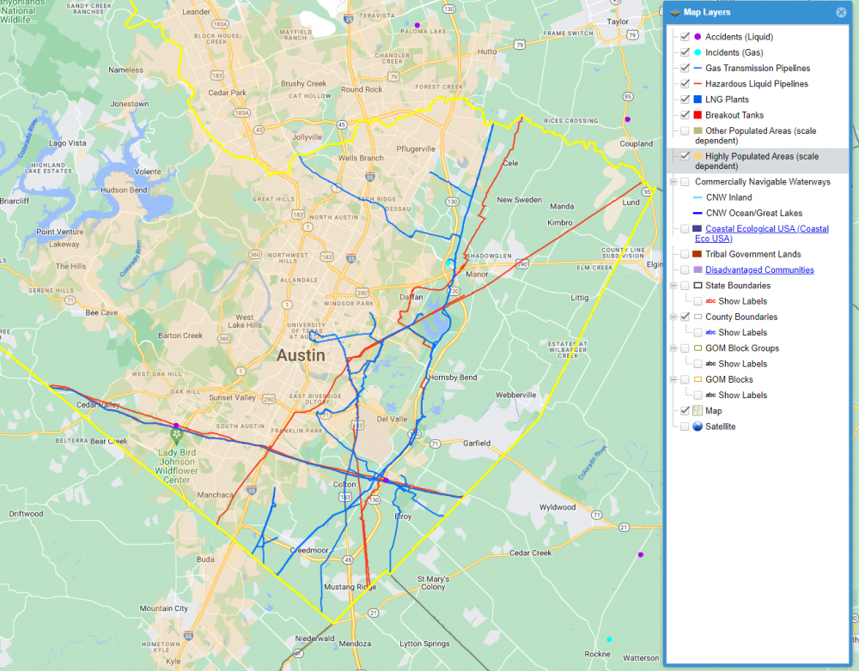Collapse the GOM Block Groups tree node
This screenshot has height=671, width=859.
tap(673, 348)
